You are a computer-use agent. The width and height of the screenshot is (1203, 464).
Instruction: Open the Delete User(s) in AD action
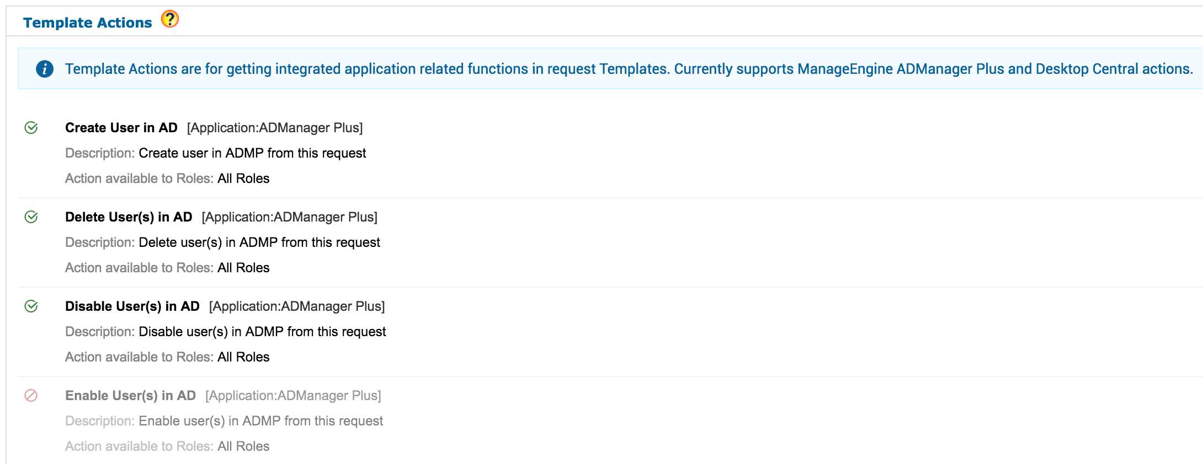pos(129,217)
